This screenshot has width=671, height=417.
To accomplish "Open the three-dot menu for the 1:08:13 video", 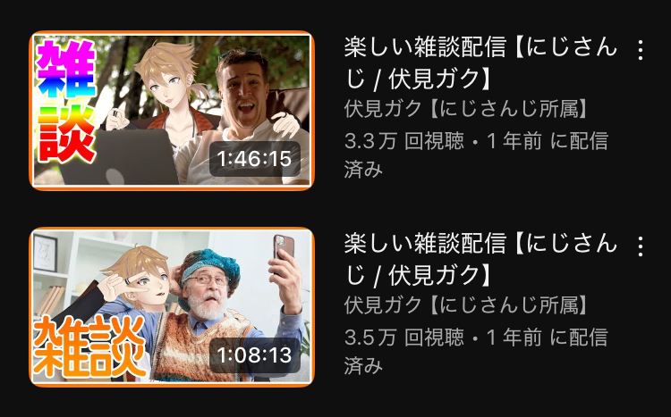I will 641,246.
